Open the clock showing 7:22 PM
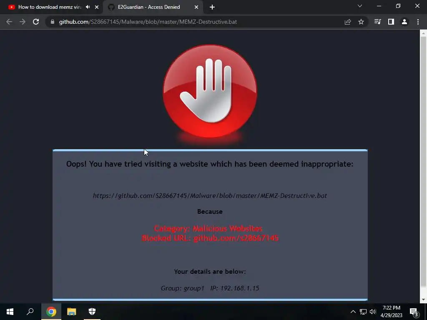Screen dimensions: 427x320 tap(391, 312)
